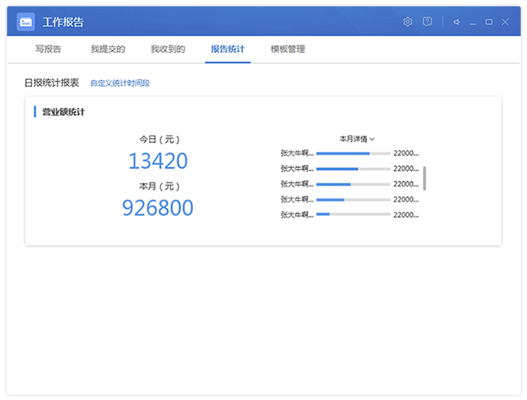This screenshot has width=527, height=400.
Task: Expand the 本月详情 dropdown
Action: click(x=357, y=139)
